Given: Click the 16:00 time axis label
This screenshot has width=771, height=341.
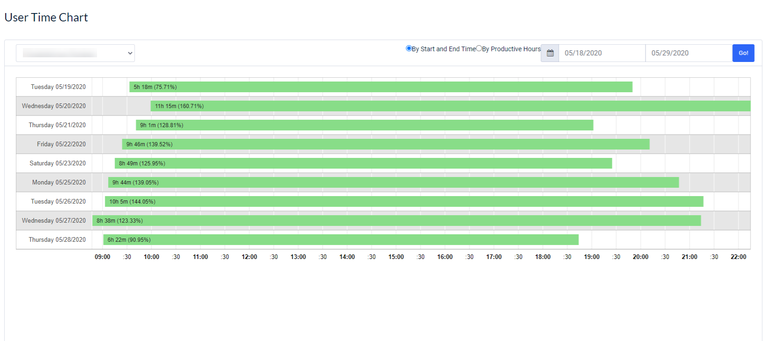Looking at the screenshot, I should pyautogui.click(x=445, y=257).
